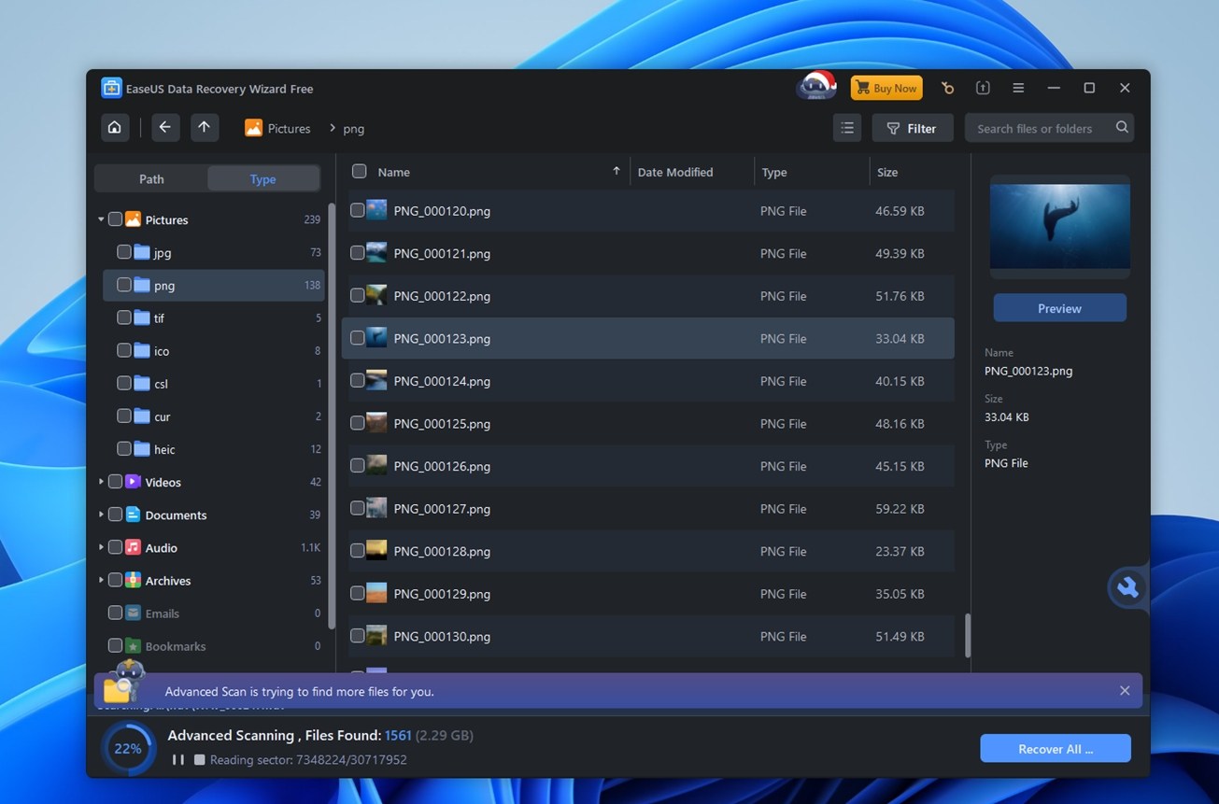Screen dimensions: 1219x804
Task: Dismiss the Advanced Scan notification banner
Action: pyautogui.click(x=1125, y=690)
